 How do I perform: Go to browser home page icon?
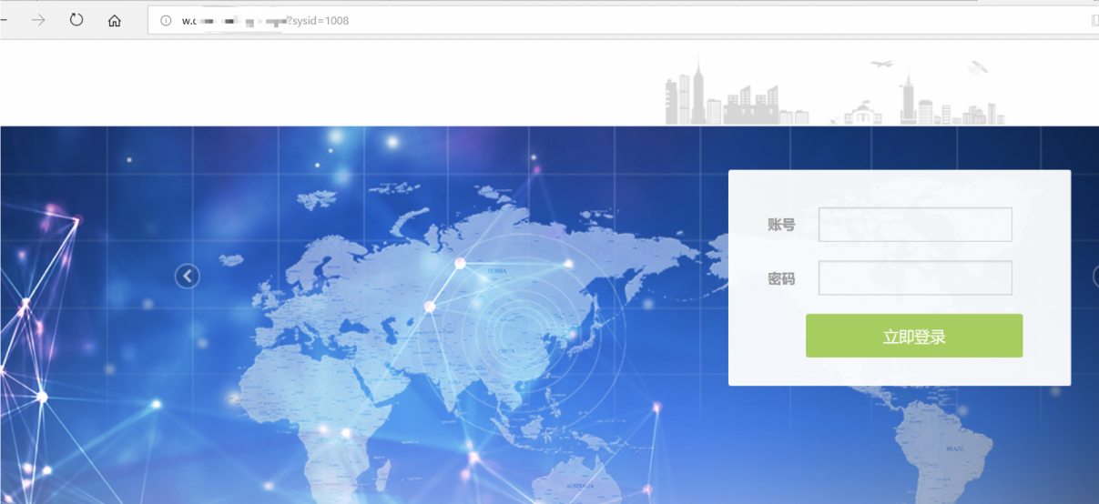click(115, 20)
